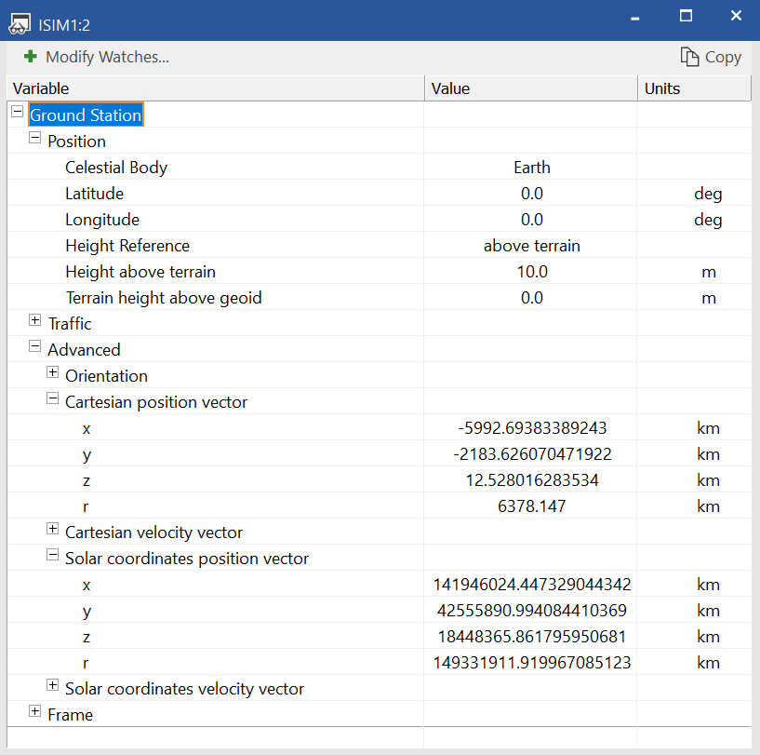
Task: Expand Cartesian velocity vector node
Action: 53,529
